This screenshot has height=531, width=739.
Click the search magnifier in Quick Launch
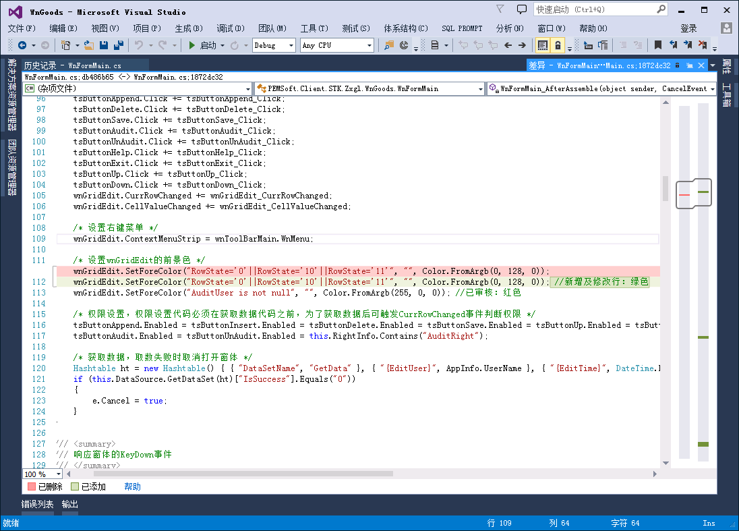click(661, 9)
